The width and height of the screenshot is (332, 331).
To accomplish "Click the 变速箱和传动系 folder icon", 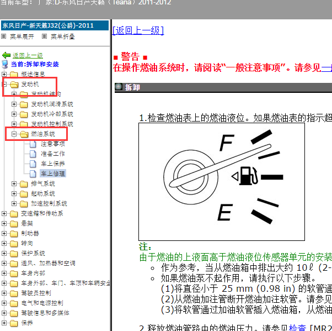I will point(14,214).
